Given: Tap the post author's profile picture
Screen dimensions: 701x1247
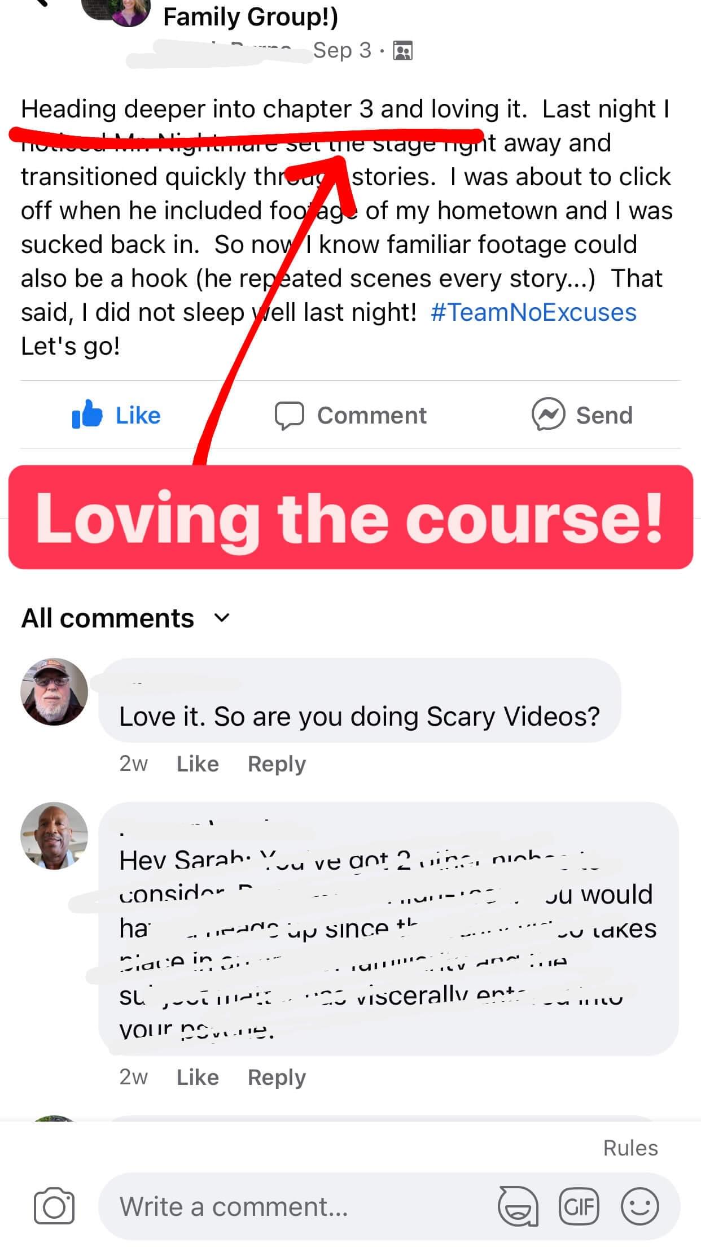Looking at the screenshot, I should (x=116, y=11).
